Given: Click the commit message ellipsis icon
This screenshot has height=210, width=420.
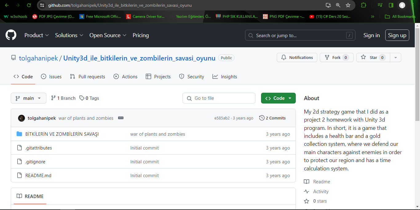Looking at the screenshot, I should [x=121, y=118].
